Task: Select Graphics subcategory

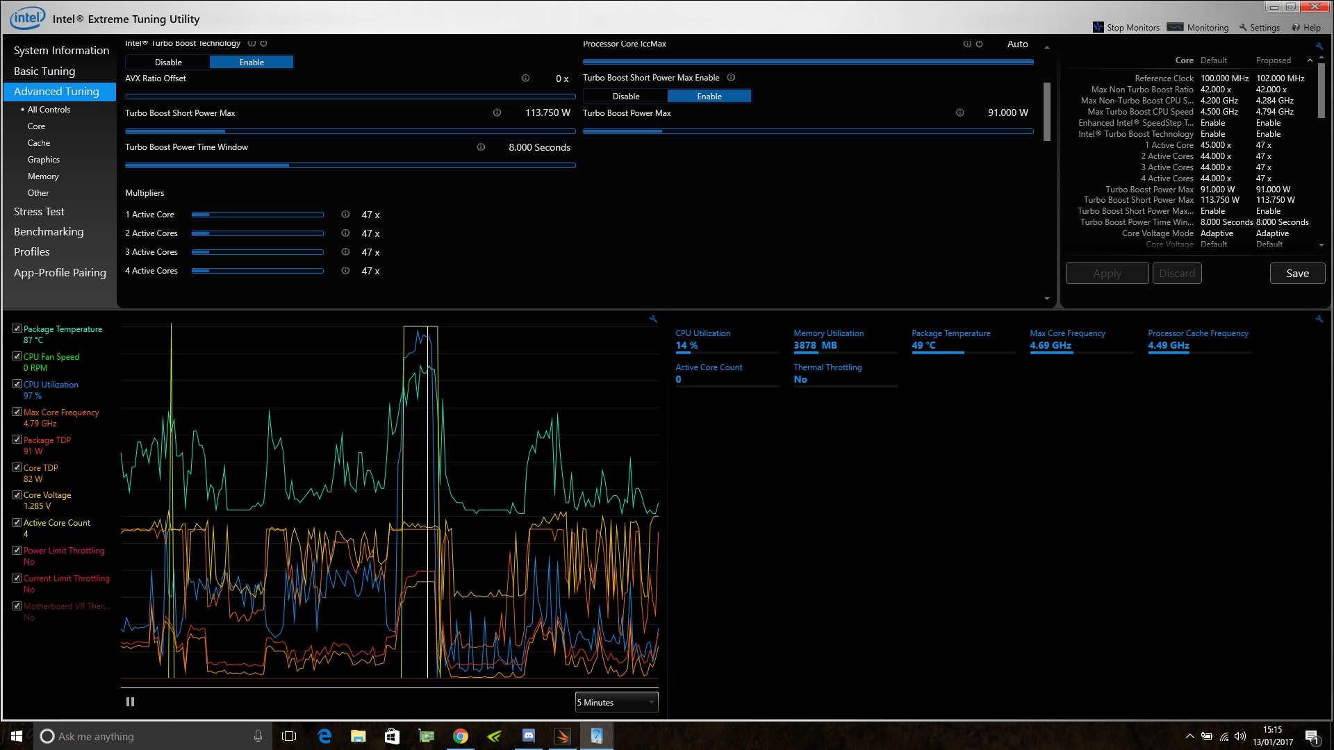Action: 44,160
